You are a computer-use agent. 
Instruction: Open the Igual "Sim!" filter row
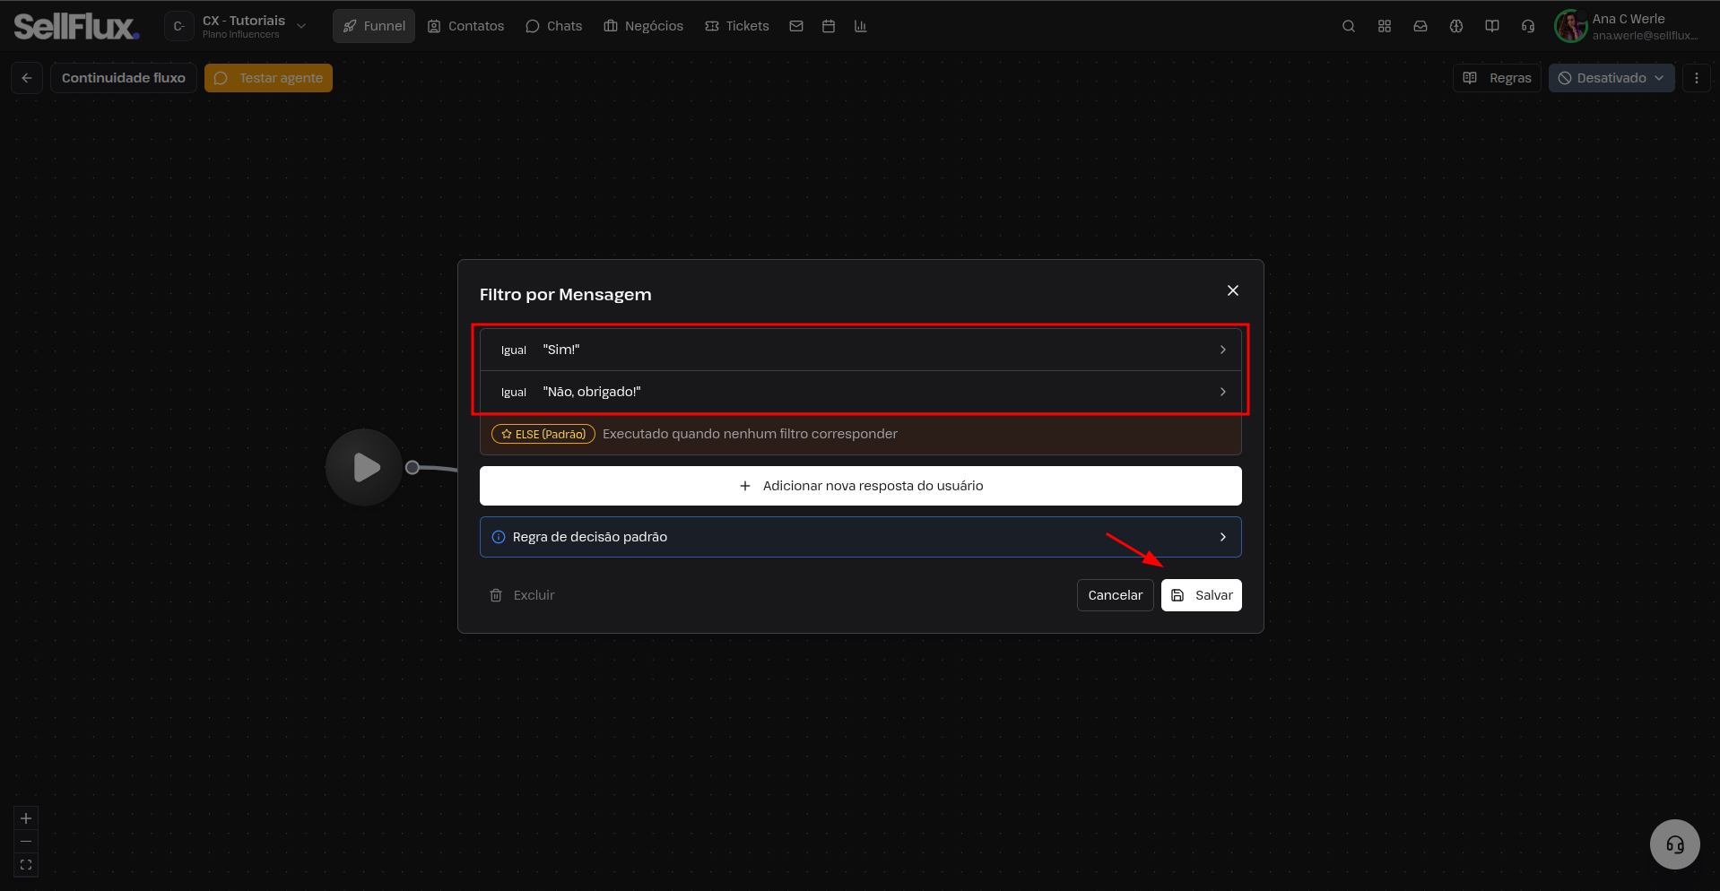[x=861, y=350]
